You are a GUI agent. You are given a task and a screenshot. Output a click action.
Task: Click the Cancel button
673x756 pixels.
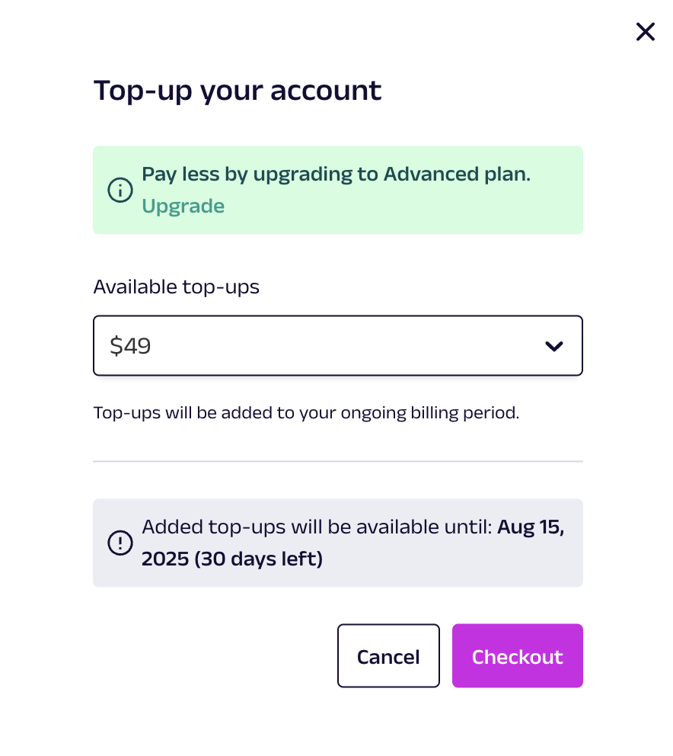point(388,655)
